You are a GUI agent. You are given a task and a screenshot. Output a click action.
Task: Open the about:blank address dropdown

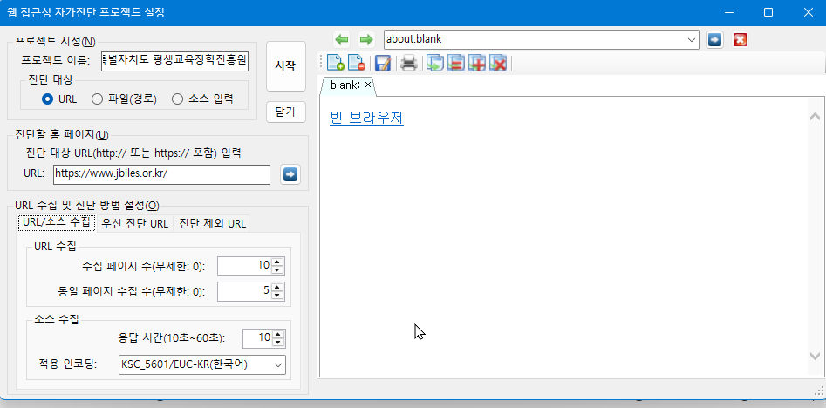692,39
